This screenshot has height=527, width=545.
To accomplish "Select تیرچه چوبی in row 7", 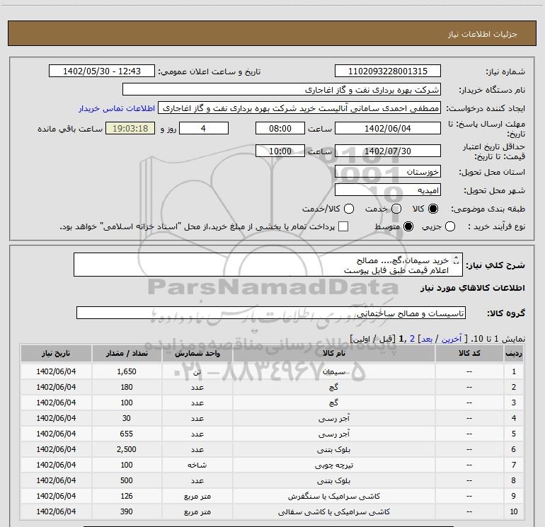I will tap(333, 465).
